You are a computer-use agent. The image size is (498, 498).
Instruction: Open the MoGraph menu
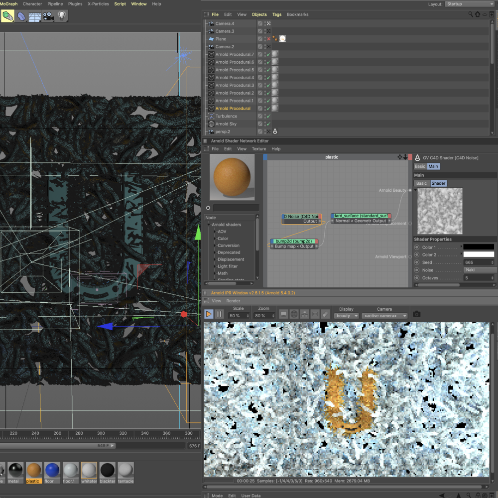8,4
